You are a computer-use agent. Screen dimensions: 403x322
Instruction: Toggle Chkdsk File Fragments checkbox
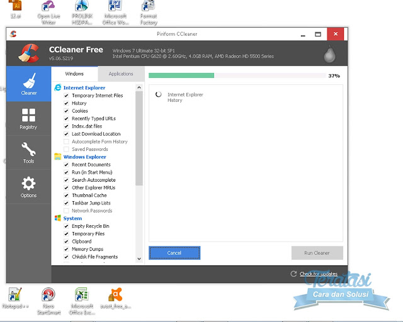tap(66, 257)
